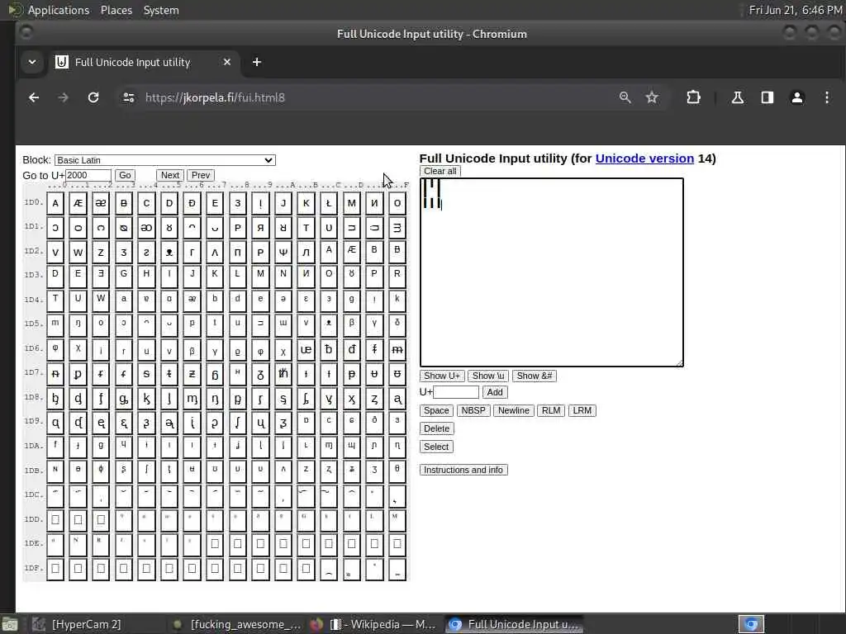Click the Add button
This screenshot has height=634, width=846.
click(495, 392)
